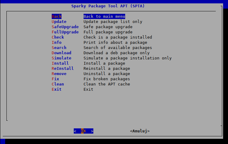Click the Exit row's description text

click(88, 89)
